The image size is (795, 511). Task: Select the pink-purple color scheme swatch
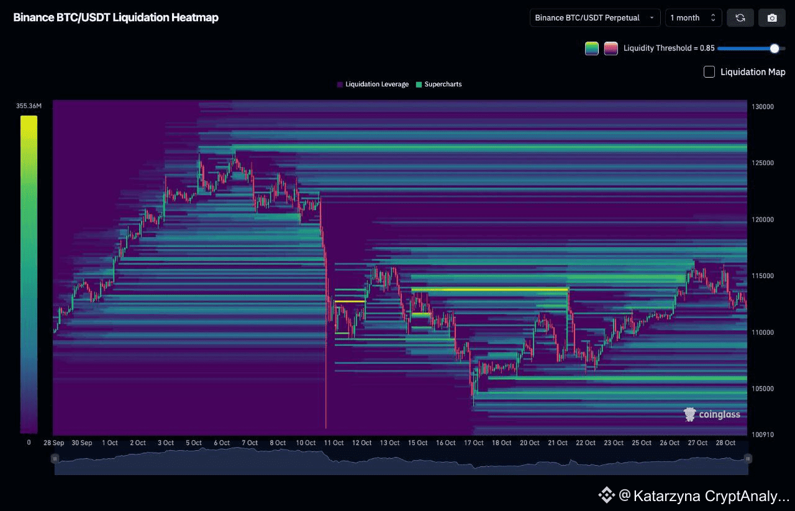(x=611, y=48)
